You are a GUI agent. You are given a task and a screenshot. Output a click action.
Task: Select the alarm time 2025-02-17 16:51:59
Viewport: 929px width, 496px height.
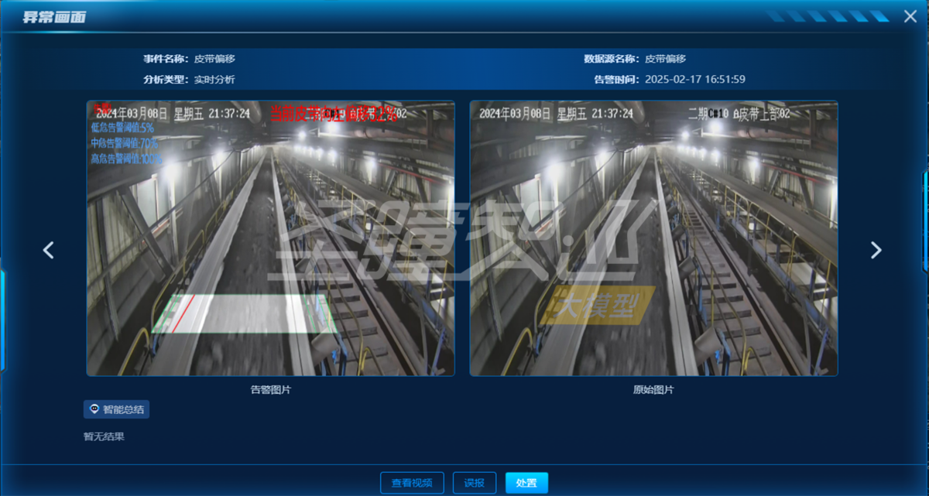coord(695,79)
